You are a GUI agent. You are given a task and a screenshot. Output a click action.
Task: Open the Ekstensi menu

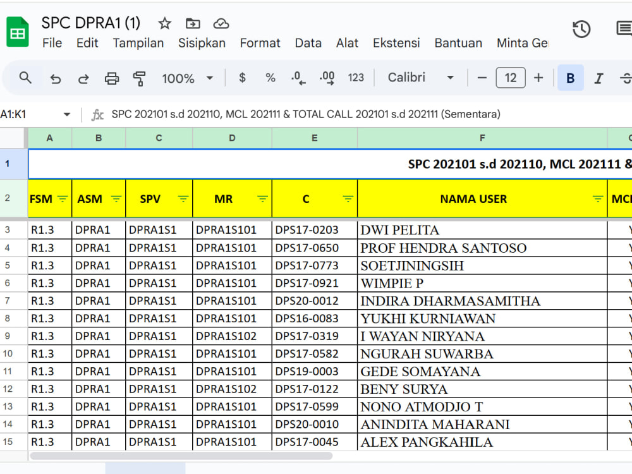(x=396, y=43)
